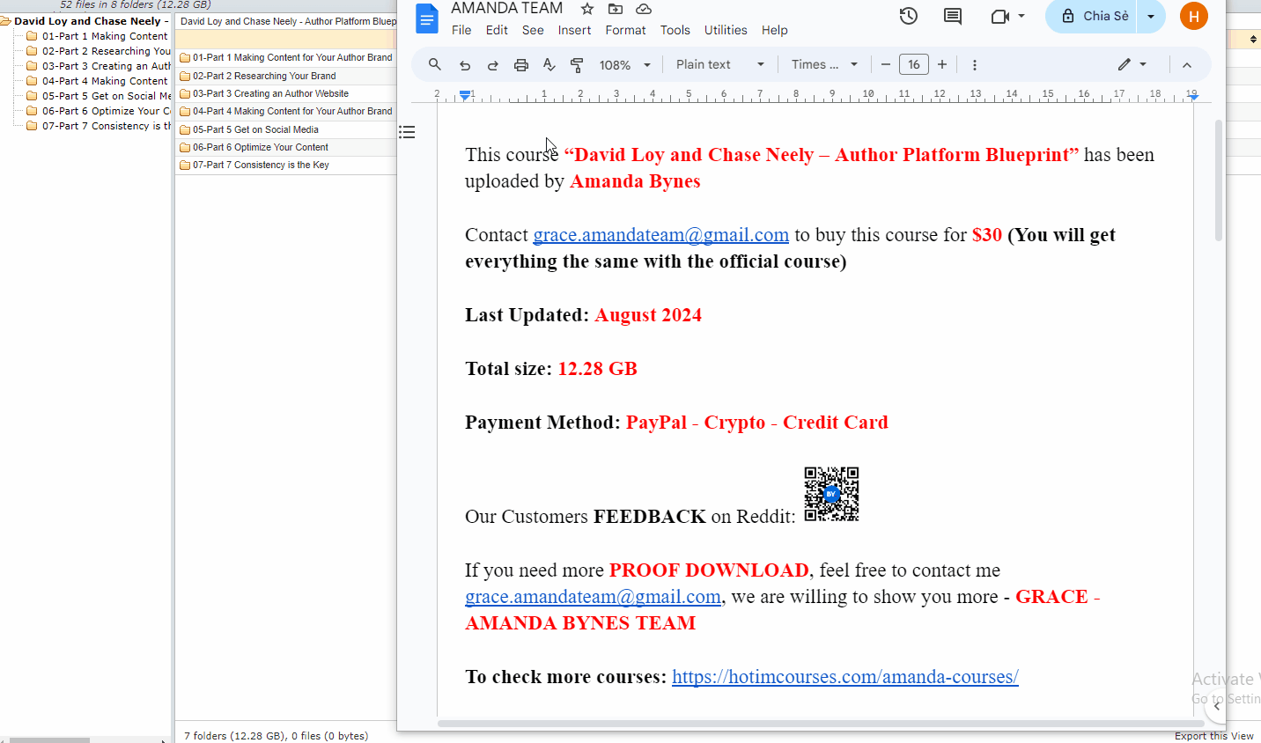Open the Insert menu
This screenshot has height=743, width=1261.
pyautogui.click(x=574, y=30)
